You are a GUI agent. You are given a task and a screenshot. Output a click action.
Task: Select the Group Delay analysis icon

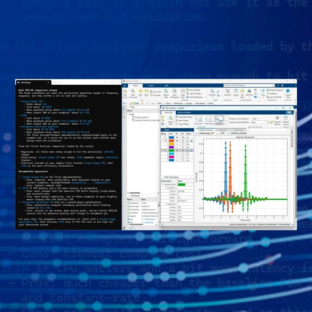(199, 120)
